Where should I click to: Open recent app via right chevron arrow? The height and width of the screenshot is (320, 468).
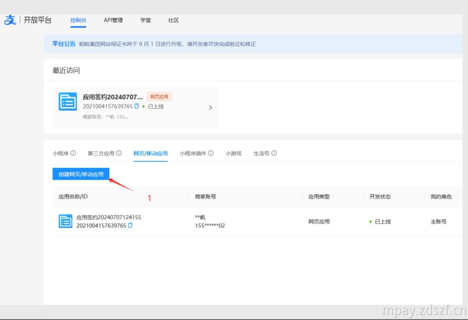pyautogui.click(x=210, y=108)
